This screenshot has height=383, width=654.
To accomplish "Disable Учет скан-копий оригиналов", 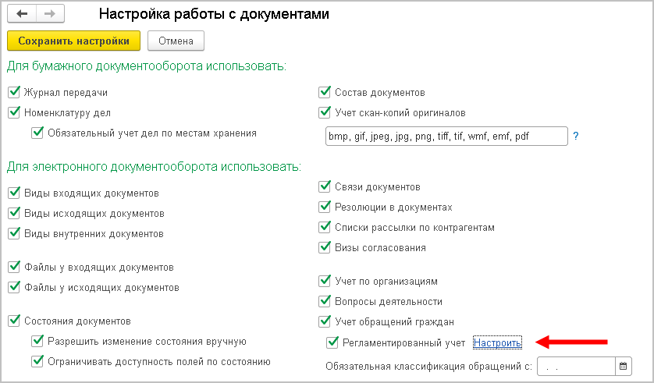I will tap(325, 112).
